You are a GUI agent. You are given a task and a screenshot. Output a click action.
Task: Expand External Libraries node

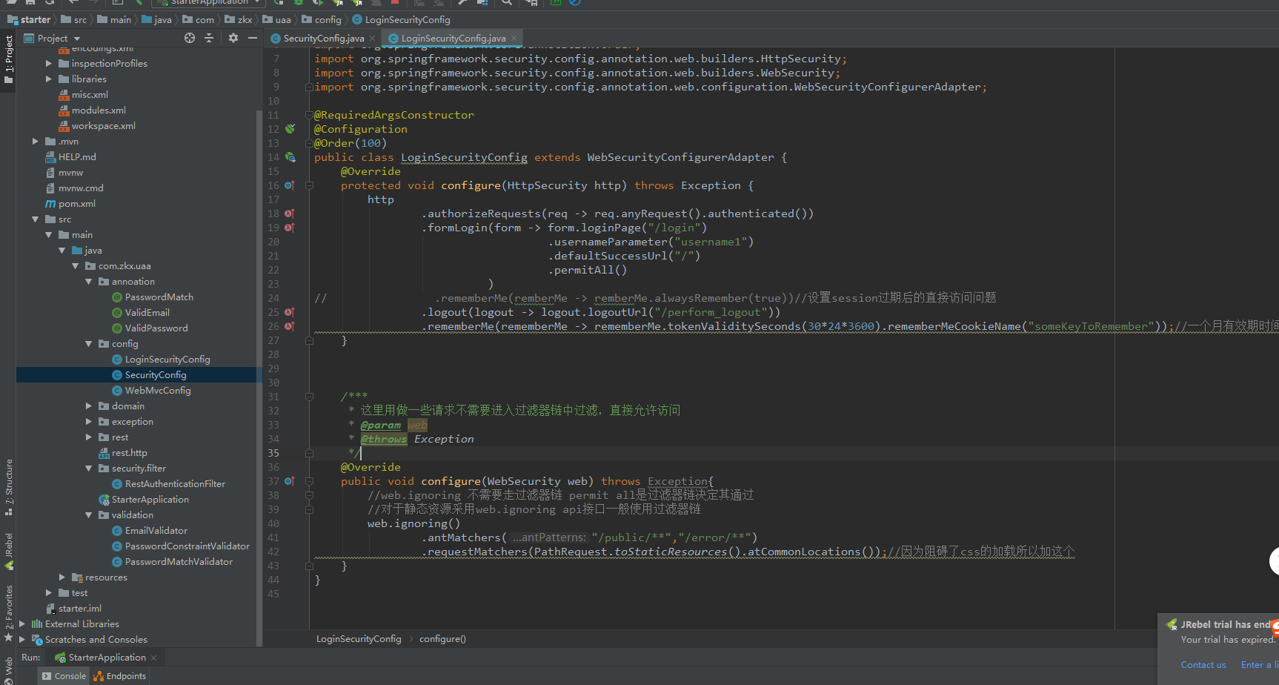tap(22, 624)
